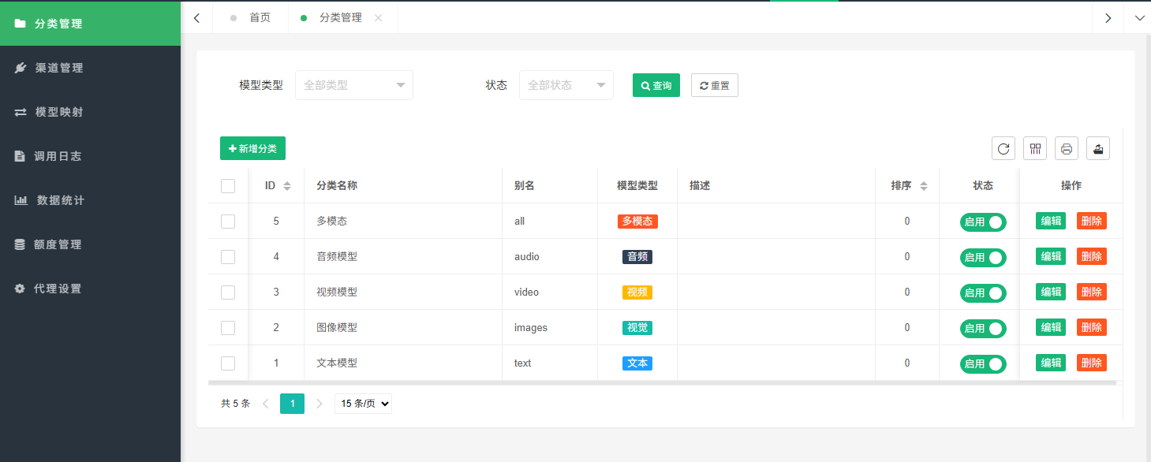Click the 新增分类 button
Image resolution: width=1151 pixels, height=462 pixels.
pos(252,148)
